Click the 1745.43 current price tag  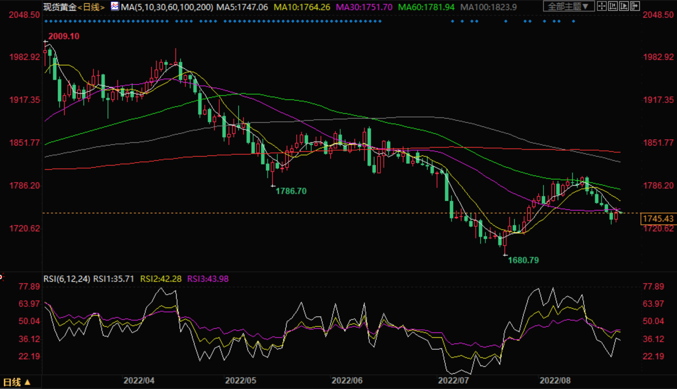click(658, 218)
